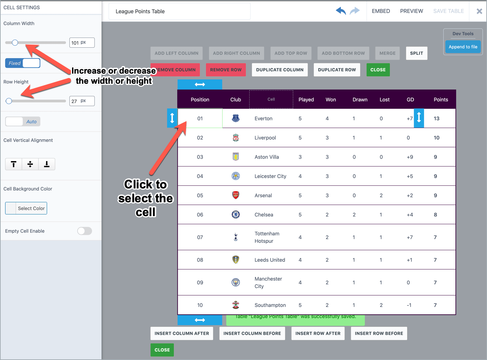
Task: Select the top vertical alignment icon
Action: click(13, 164)
